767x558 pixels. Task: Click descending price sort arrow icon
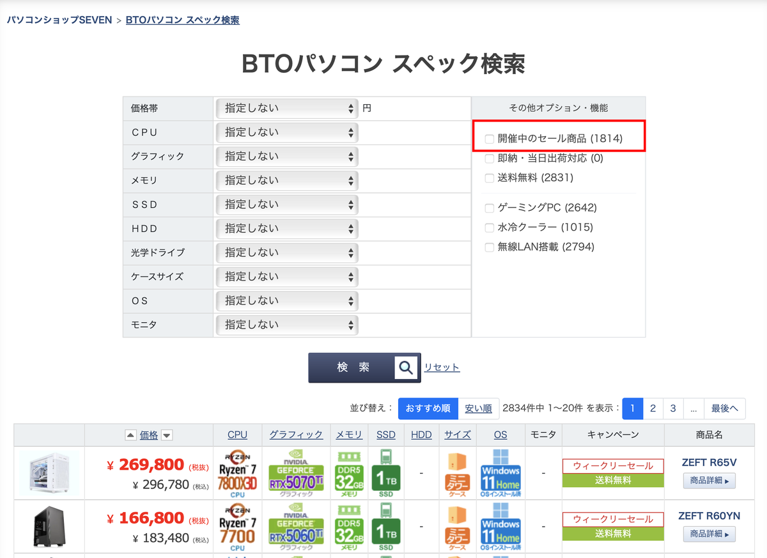(x=167, y=435)
